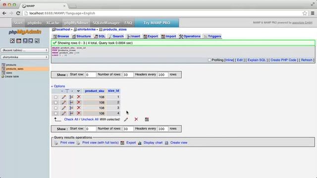Click phpInfo in MAMP navigation
This screenshot has height=178, width=317.
coord(35,23)
